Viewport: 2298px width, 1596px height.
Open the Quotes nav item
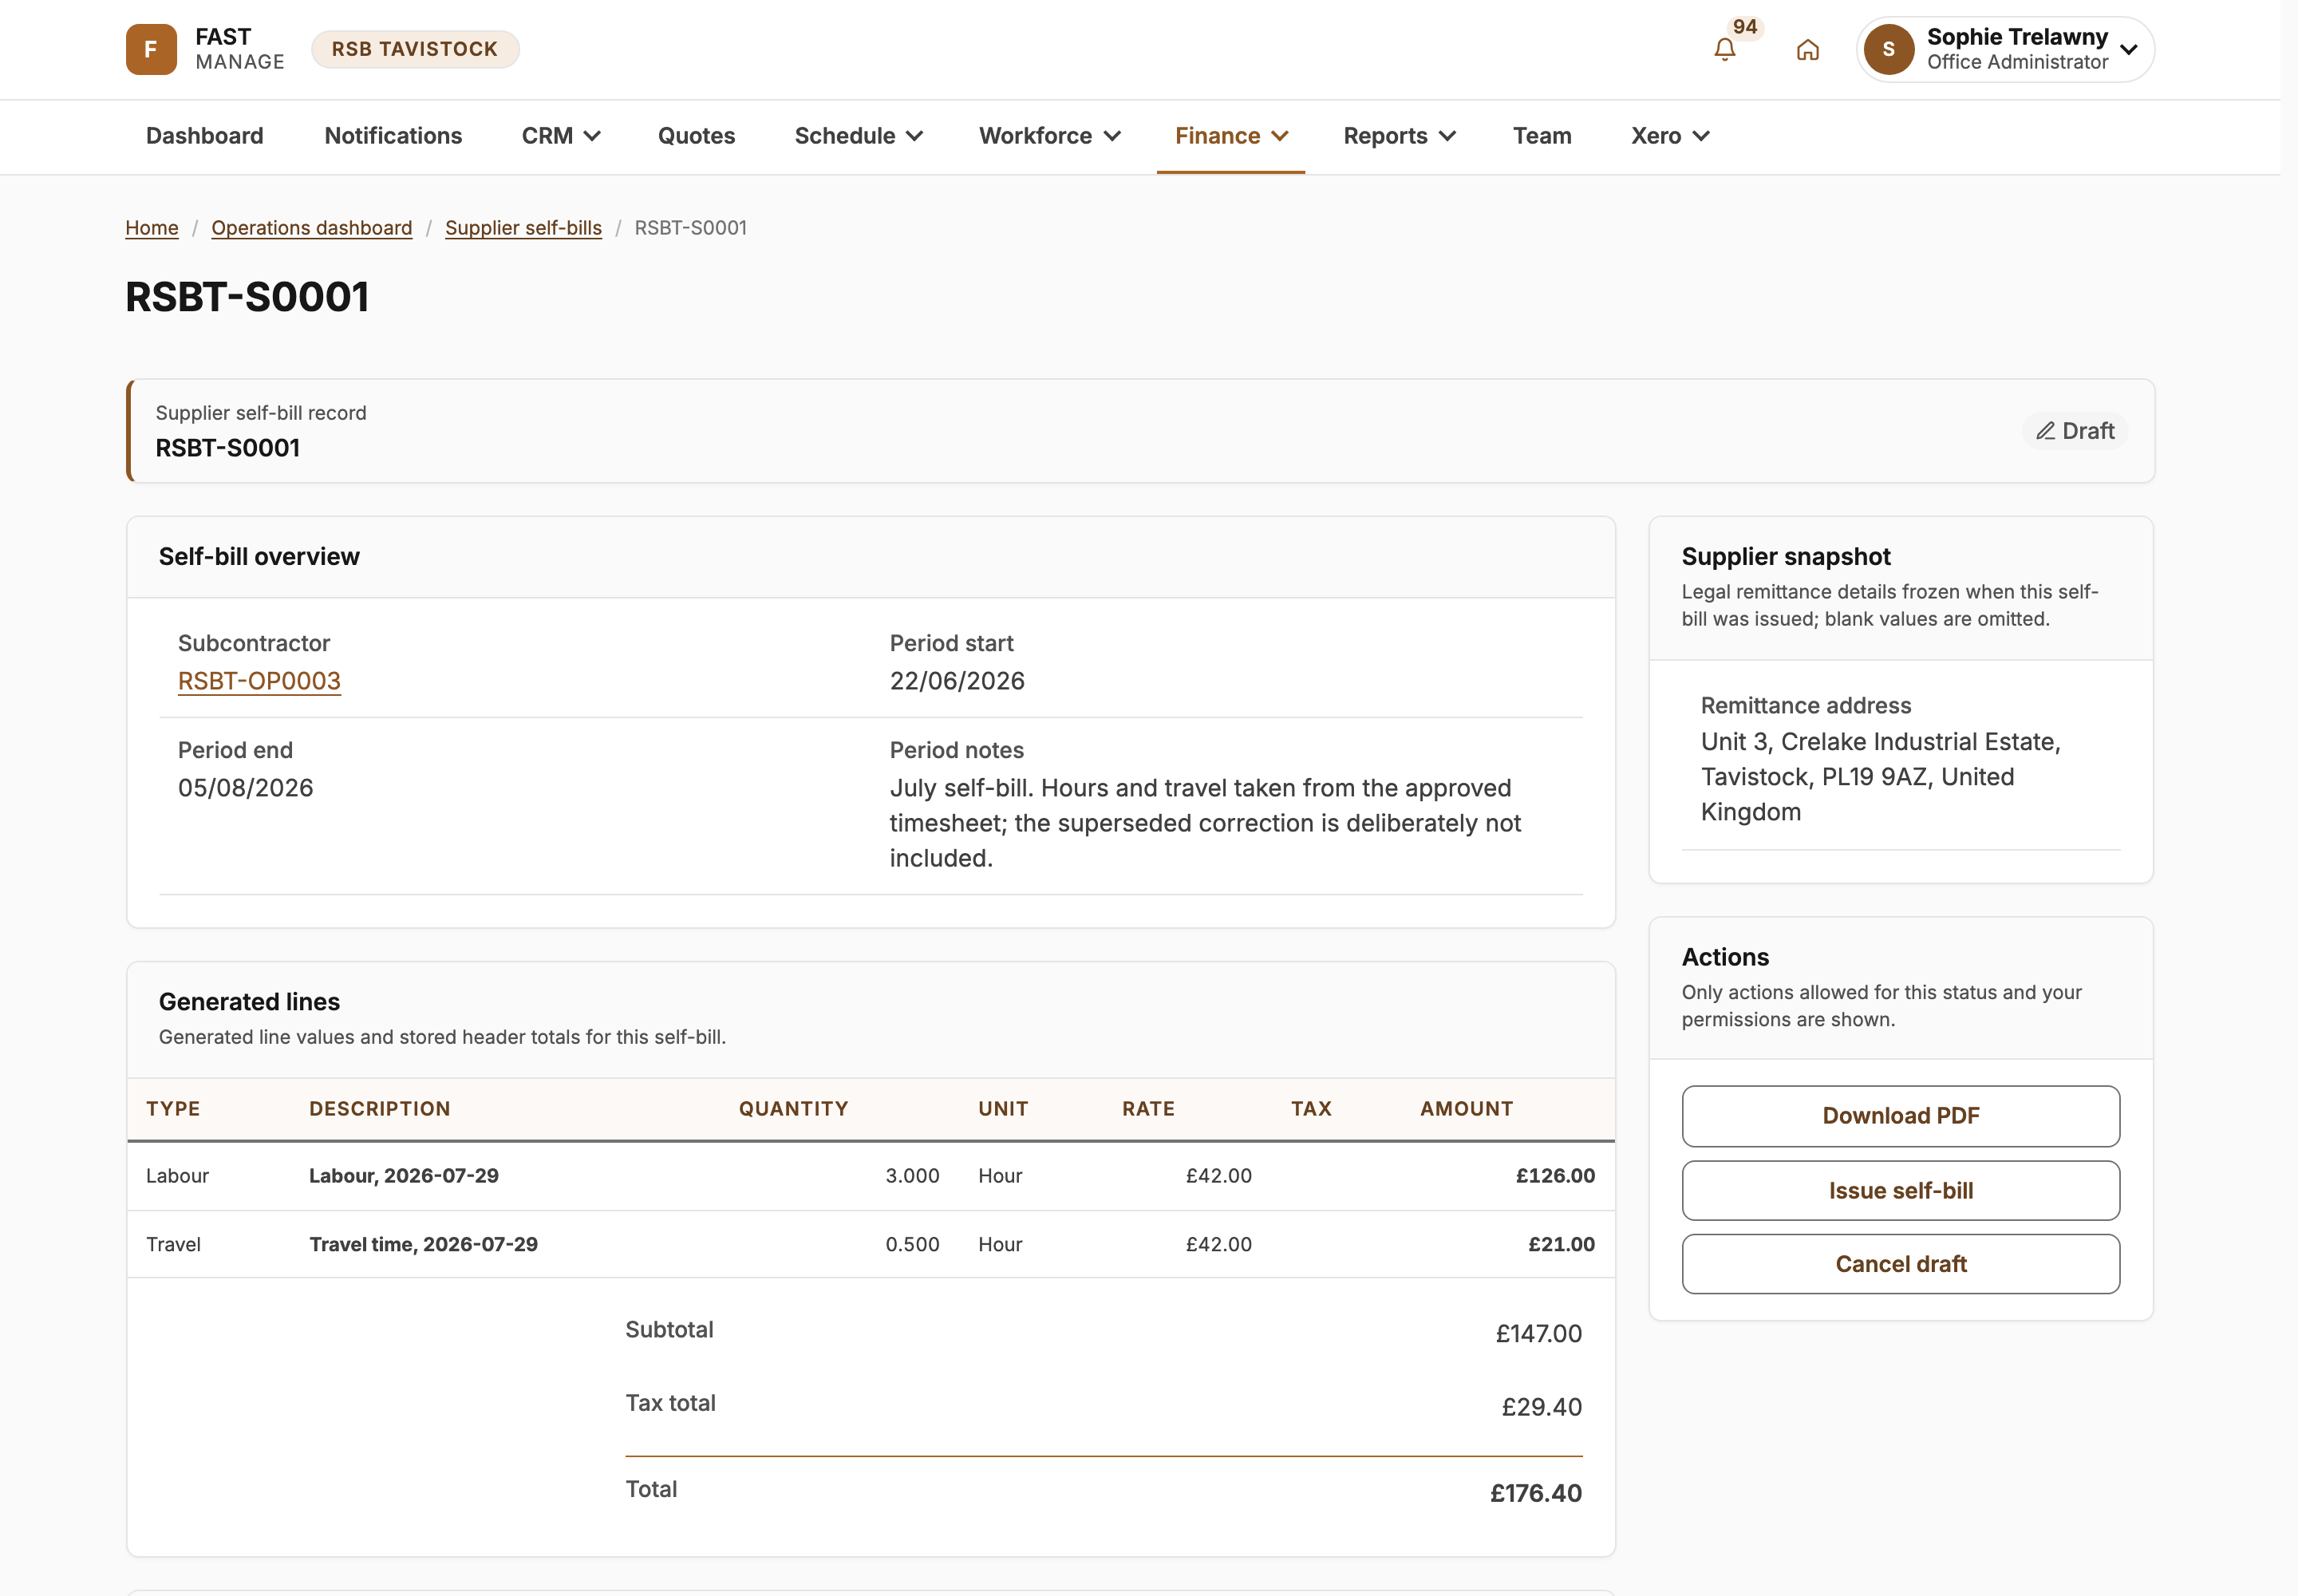point(696,136)
